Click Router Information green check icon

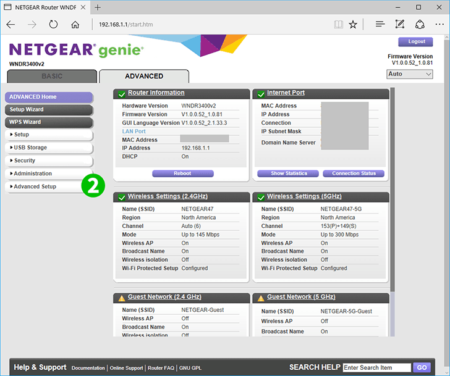click(x=122, y=94)
